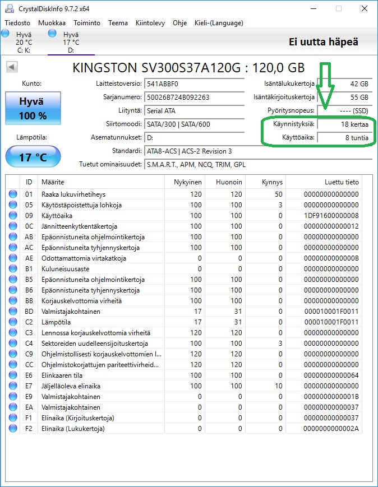378x487 pixels.
Task: Select raw value 1DF91600000008
Action: (331, 216)
